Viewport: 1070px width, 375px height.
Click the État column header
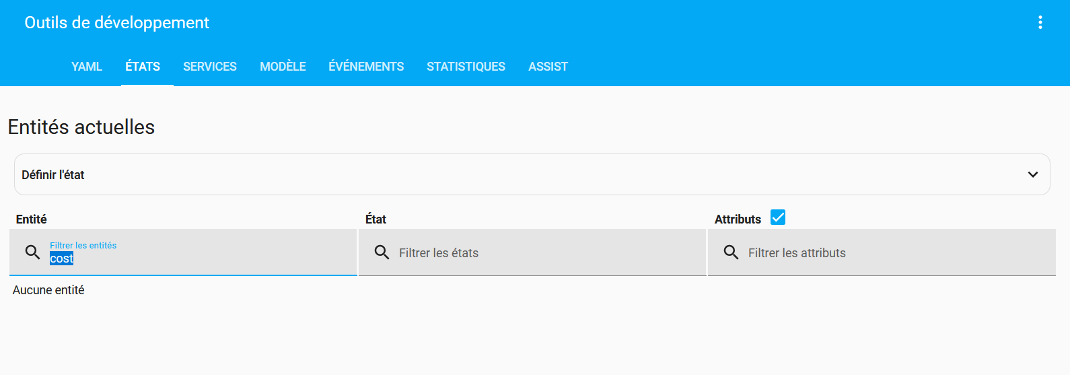tap(376, 219)
